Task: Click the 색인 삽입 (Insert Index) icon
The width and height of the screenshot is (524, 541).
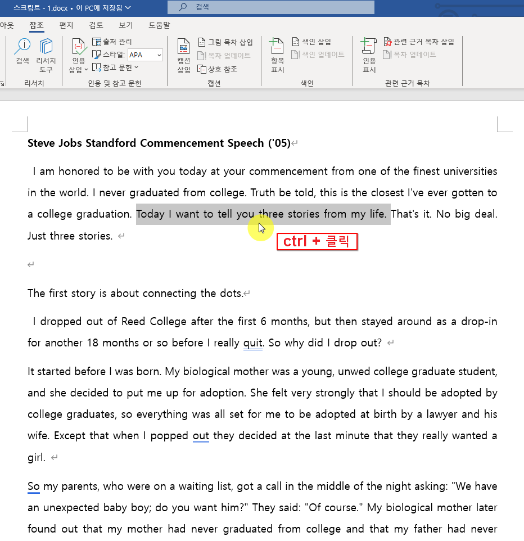Action: tap(306, 42)
